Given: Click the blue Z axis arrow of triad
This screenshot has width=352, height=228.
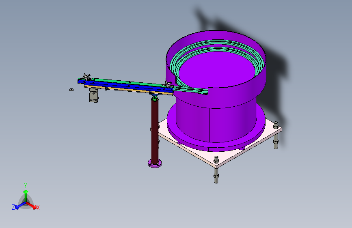Looking at the screenshot, I should point(20,206).
